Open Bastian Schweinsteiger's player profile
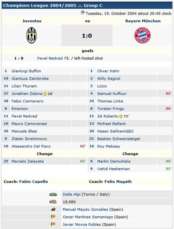 (x=119, y=139)
